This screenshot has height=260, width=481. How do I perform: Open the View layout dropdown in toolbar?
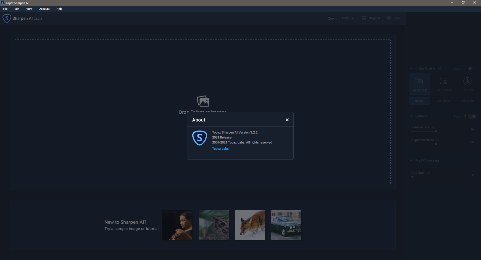click(396, 18)
